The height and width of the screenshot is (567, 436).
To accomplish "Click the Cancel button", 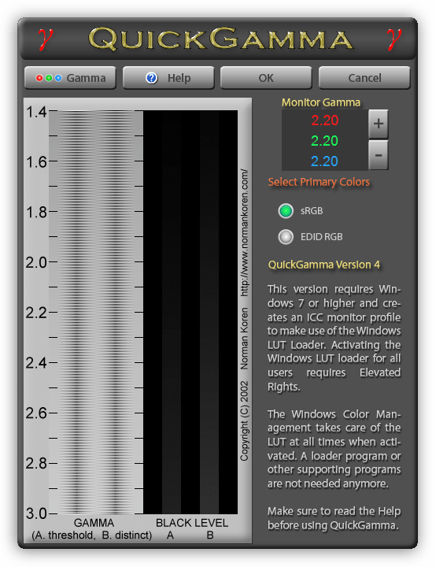I will pyautogui.click(x=364, y=77).
